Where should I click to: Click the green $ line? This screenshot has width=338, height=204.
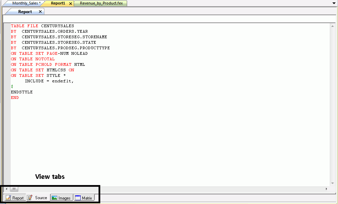(12, 86)
